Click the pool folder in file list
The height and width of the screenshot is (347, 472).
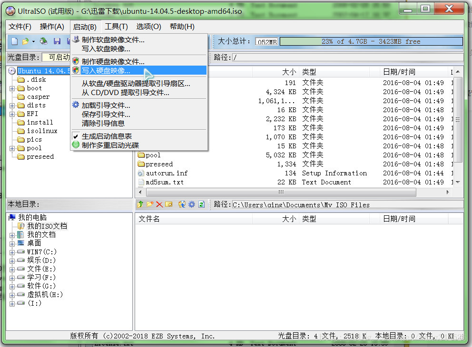[149, 155]
